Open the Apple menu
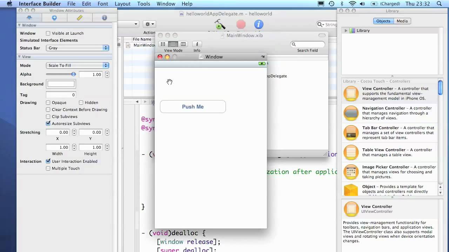The height and width of the screenshot is (252, 449). click(9, 4)
